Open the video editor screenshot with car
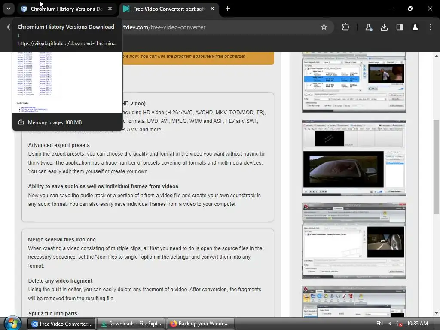The image size is (440, 330). coord(354,158)
